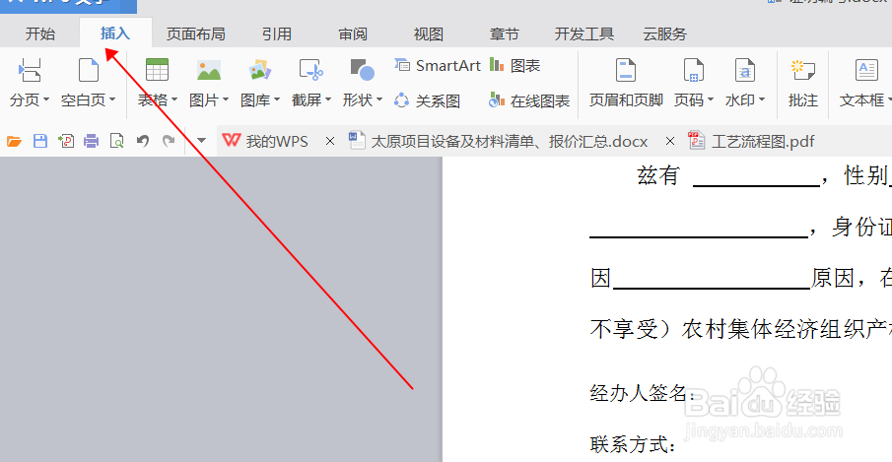
Task: Click the open folder icon in quick toolbar
Action: (x=14, y=141)
